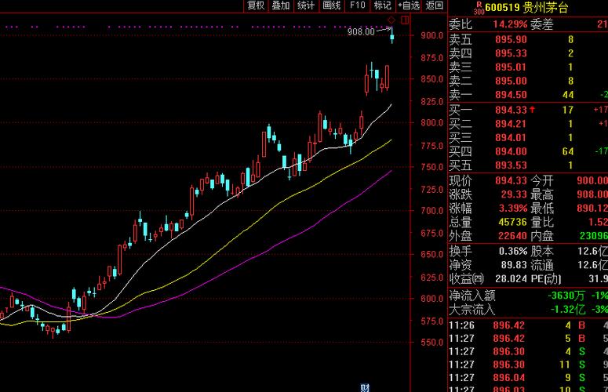Click the R300 badge beside stock code
Viewport: 608px width, 392px height.
[478, 8]
